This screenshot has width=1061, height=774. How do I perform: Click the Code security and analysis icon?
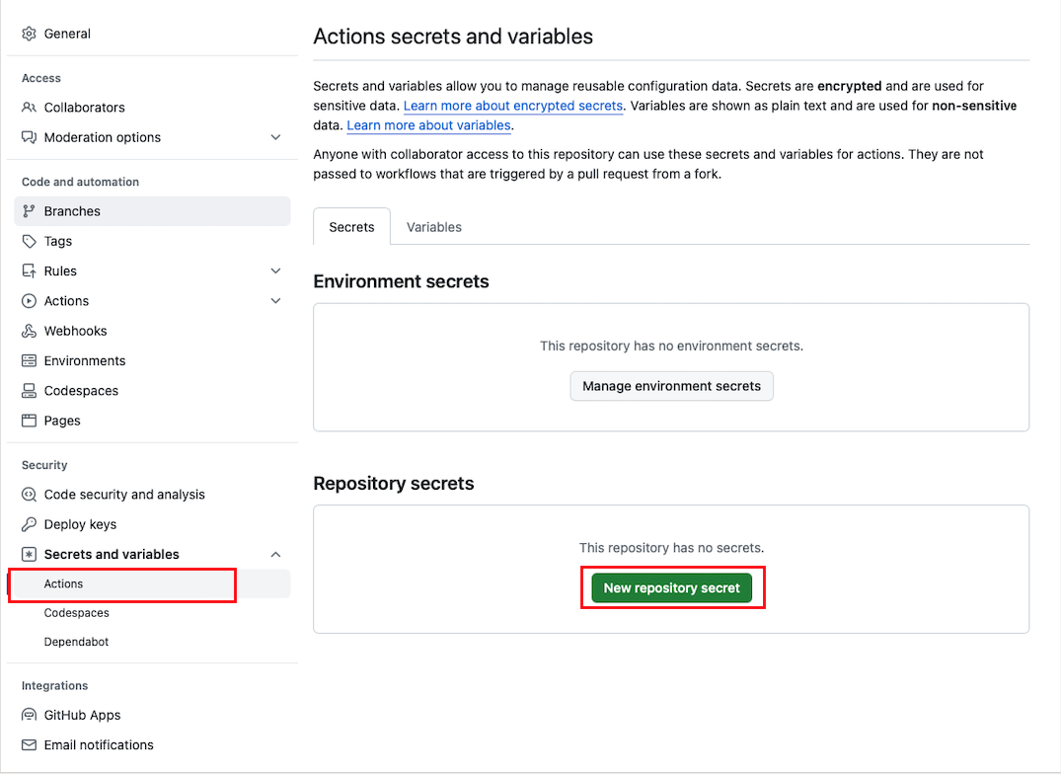29,495
